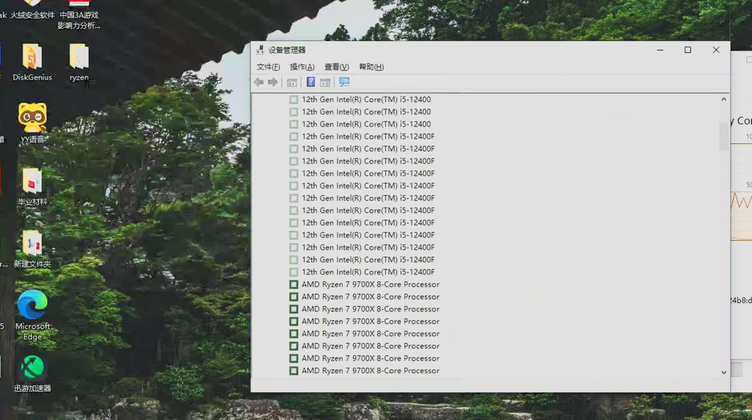Select the 火绒安全软件 desktop shortcut
This screenshot has height=420, width=752.
pos(32,10)
